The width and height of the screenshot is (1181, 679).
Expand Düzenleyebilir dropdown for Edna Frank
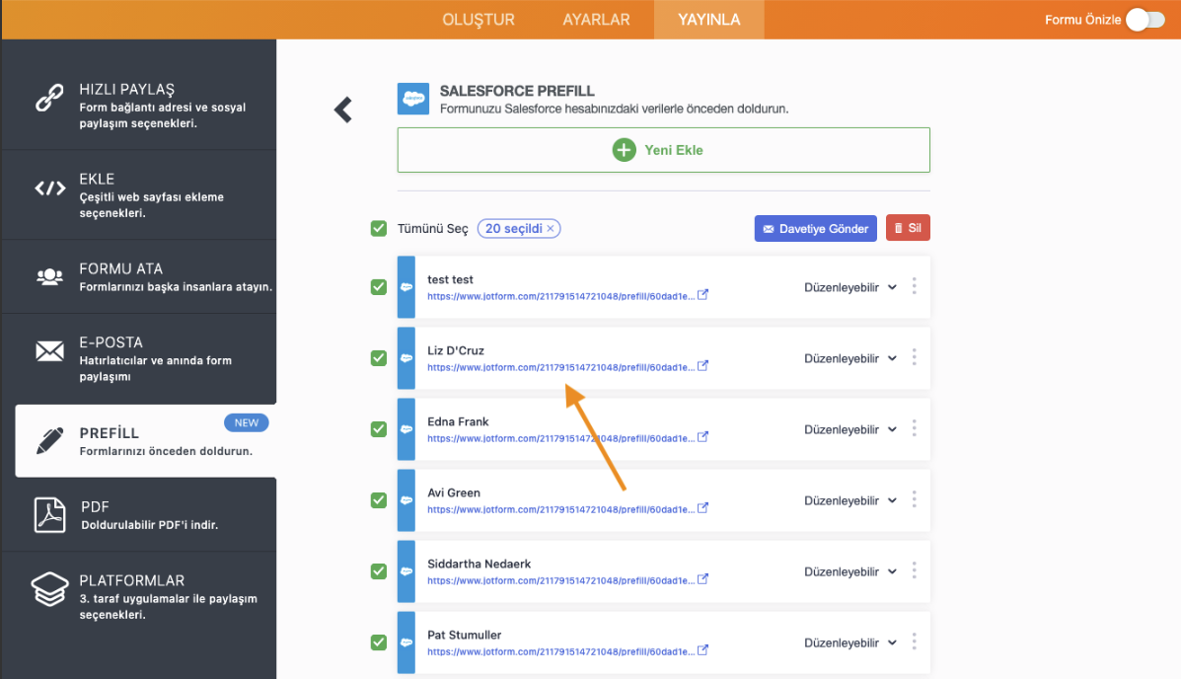(850, 429)
